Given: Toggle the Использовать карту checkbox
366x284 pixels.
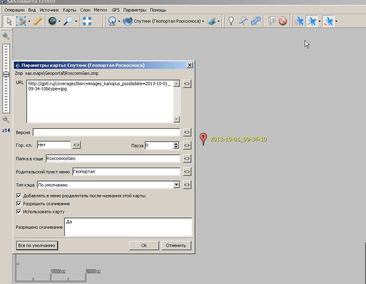Looking at the screenshot, I should pos(19,212).
